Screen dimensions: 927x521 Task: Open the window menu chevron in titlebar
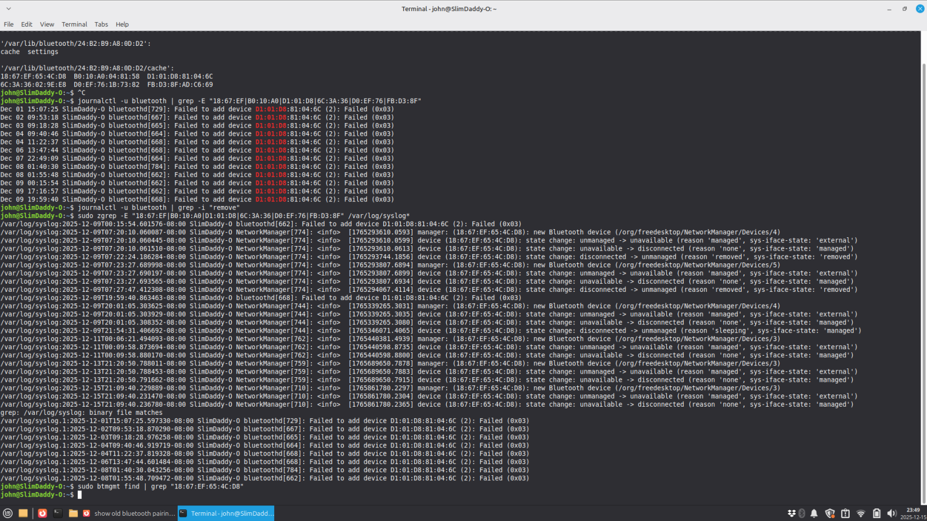point(8,9)
